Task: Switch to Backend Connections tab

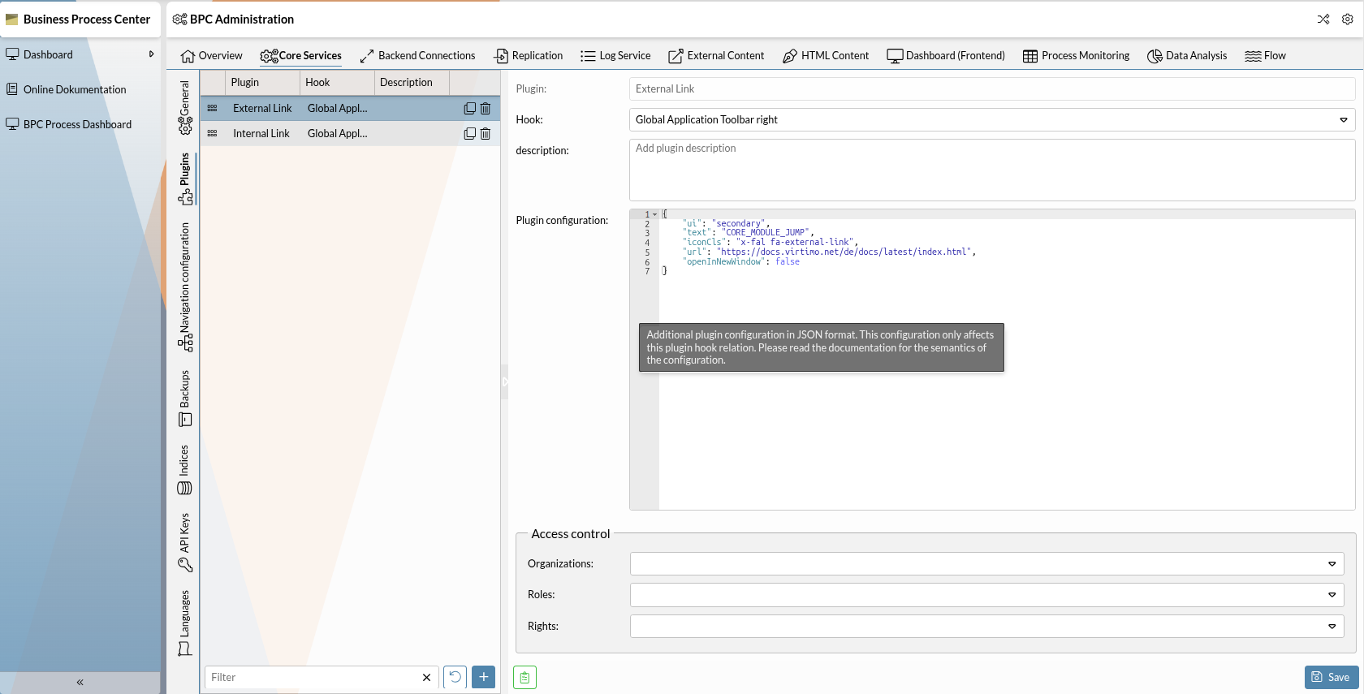Action: [418, 56]
